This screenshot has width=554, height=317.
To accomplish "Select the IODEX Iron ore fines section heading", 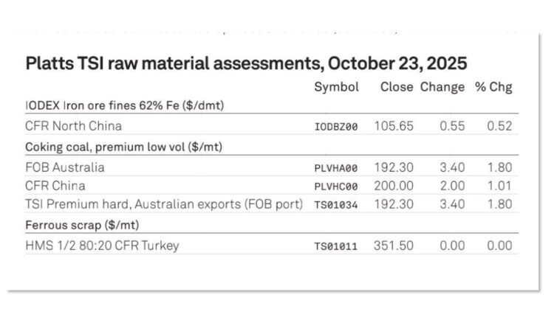I will coord(124,105).
